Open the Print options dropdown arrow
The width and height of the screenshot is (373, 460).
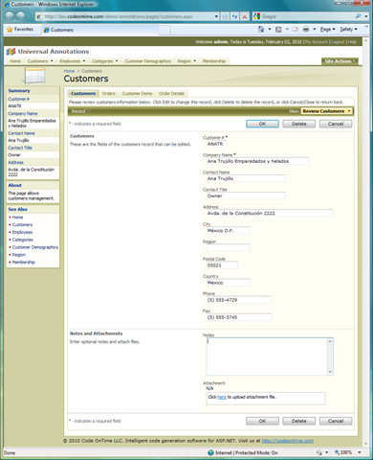click(315, 30)
